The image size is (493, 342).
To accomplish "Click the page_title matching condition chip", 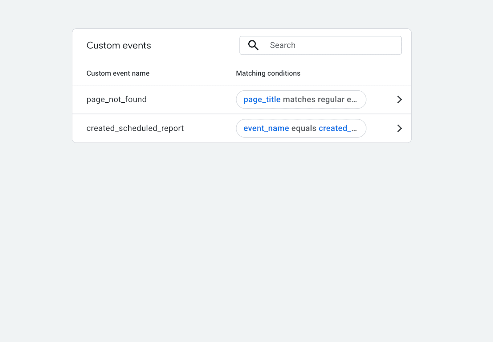I will [301, 100].
